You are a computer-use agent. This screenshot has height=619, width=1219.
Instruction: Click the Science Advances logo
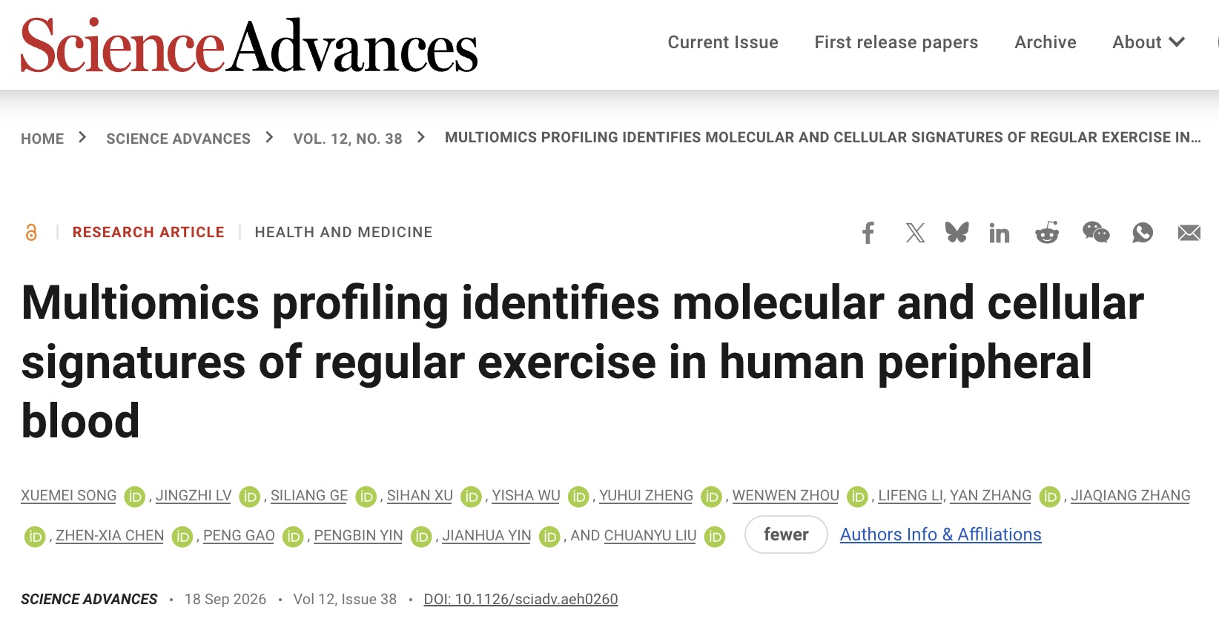coord(249,45)
